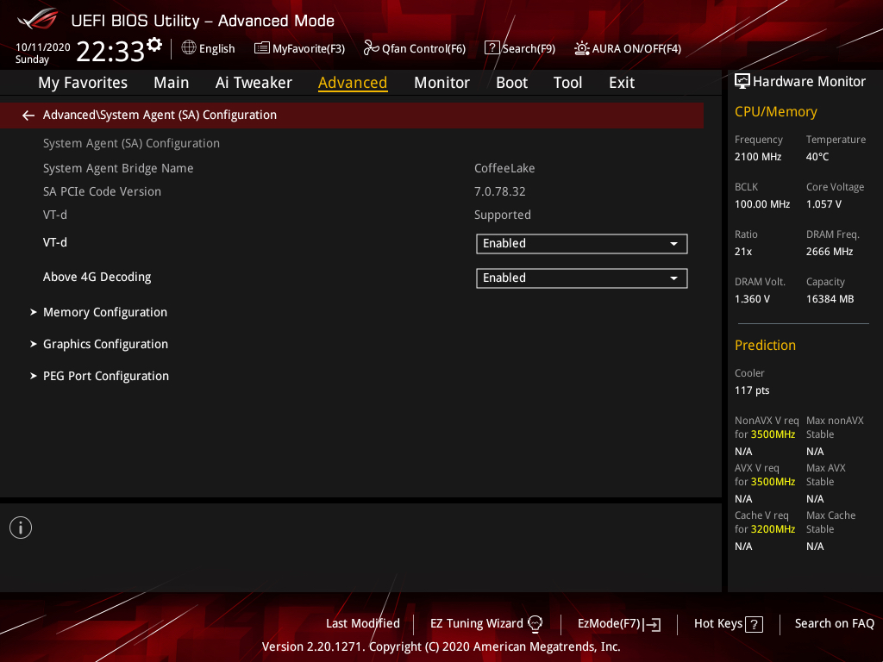Click the Hot Keys question mark icon

coord(754,624)
